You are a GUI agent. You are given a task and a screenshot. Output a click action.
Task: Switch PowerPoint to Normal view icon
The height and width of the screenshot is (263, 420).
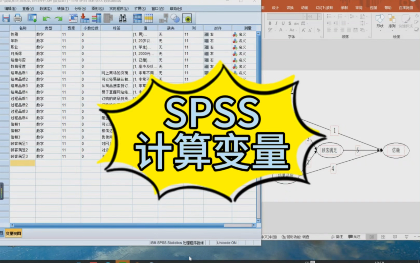point(371,237)
